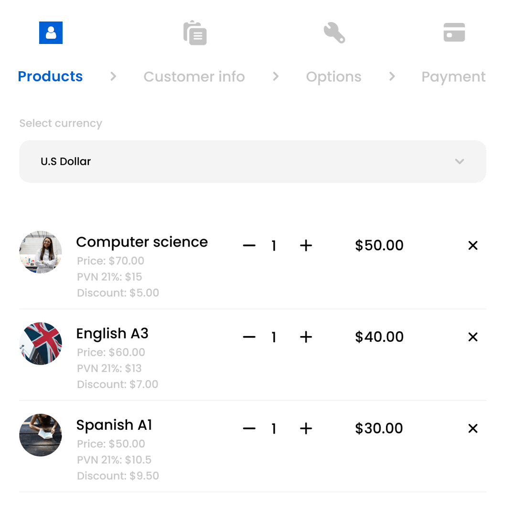Remove Computer science from the cart
This screenshot has height=510, width=505.
coord(473,246)
